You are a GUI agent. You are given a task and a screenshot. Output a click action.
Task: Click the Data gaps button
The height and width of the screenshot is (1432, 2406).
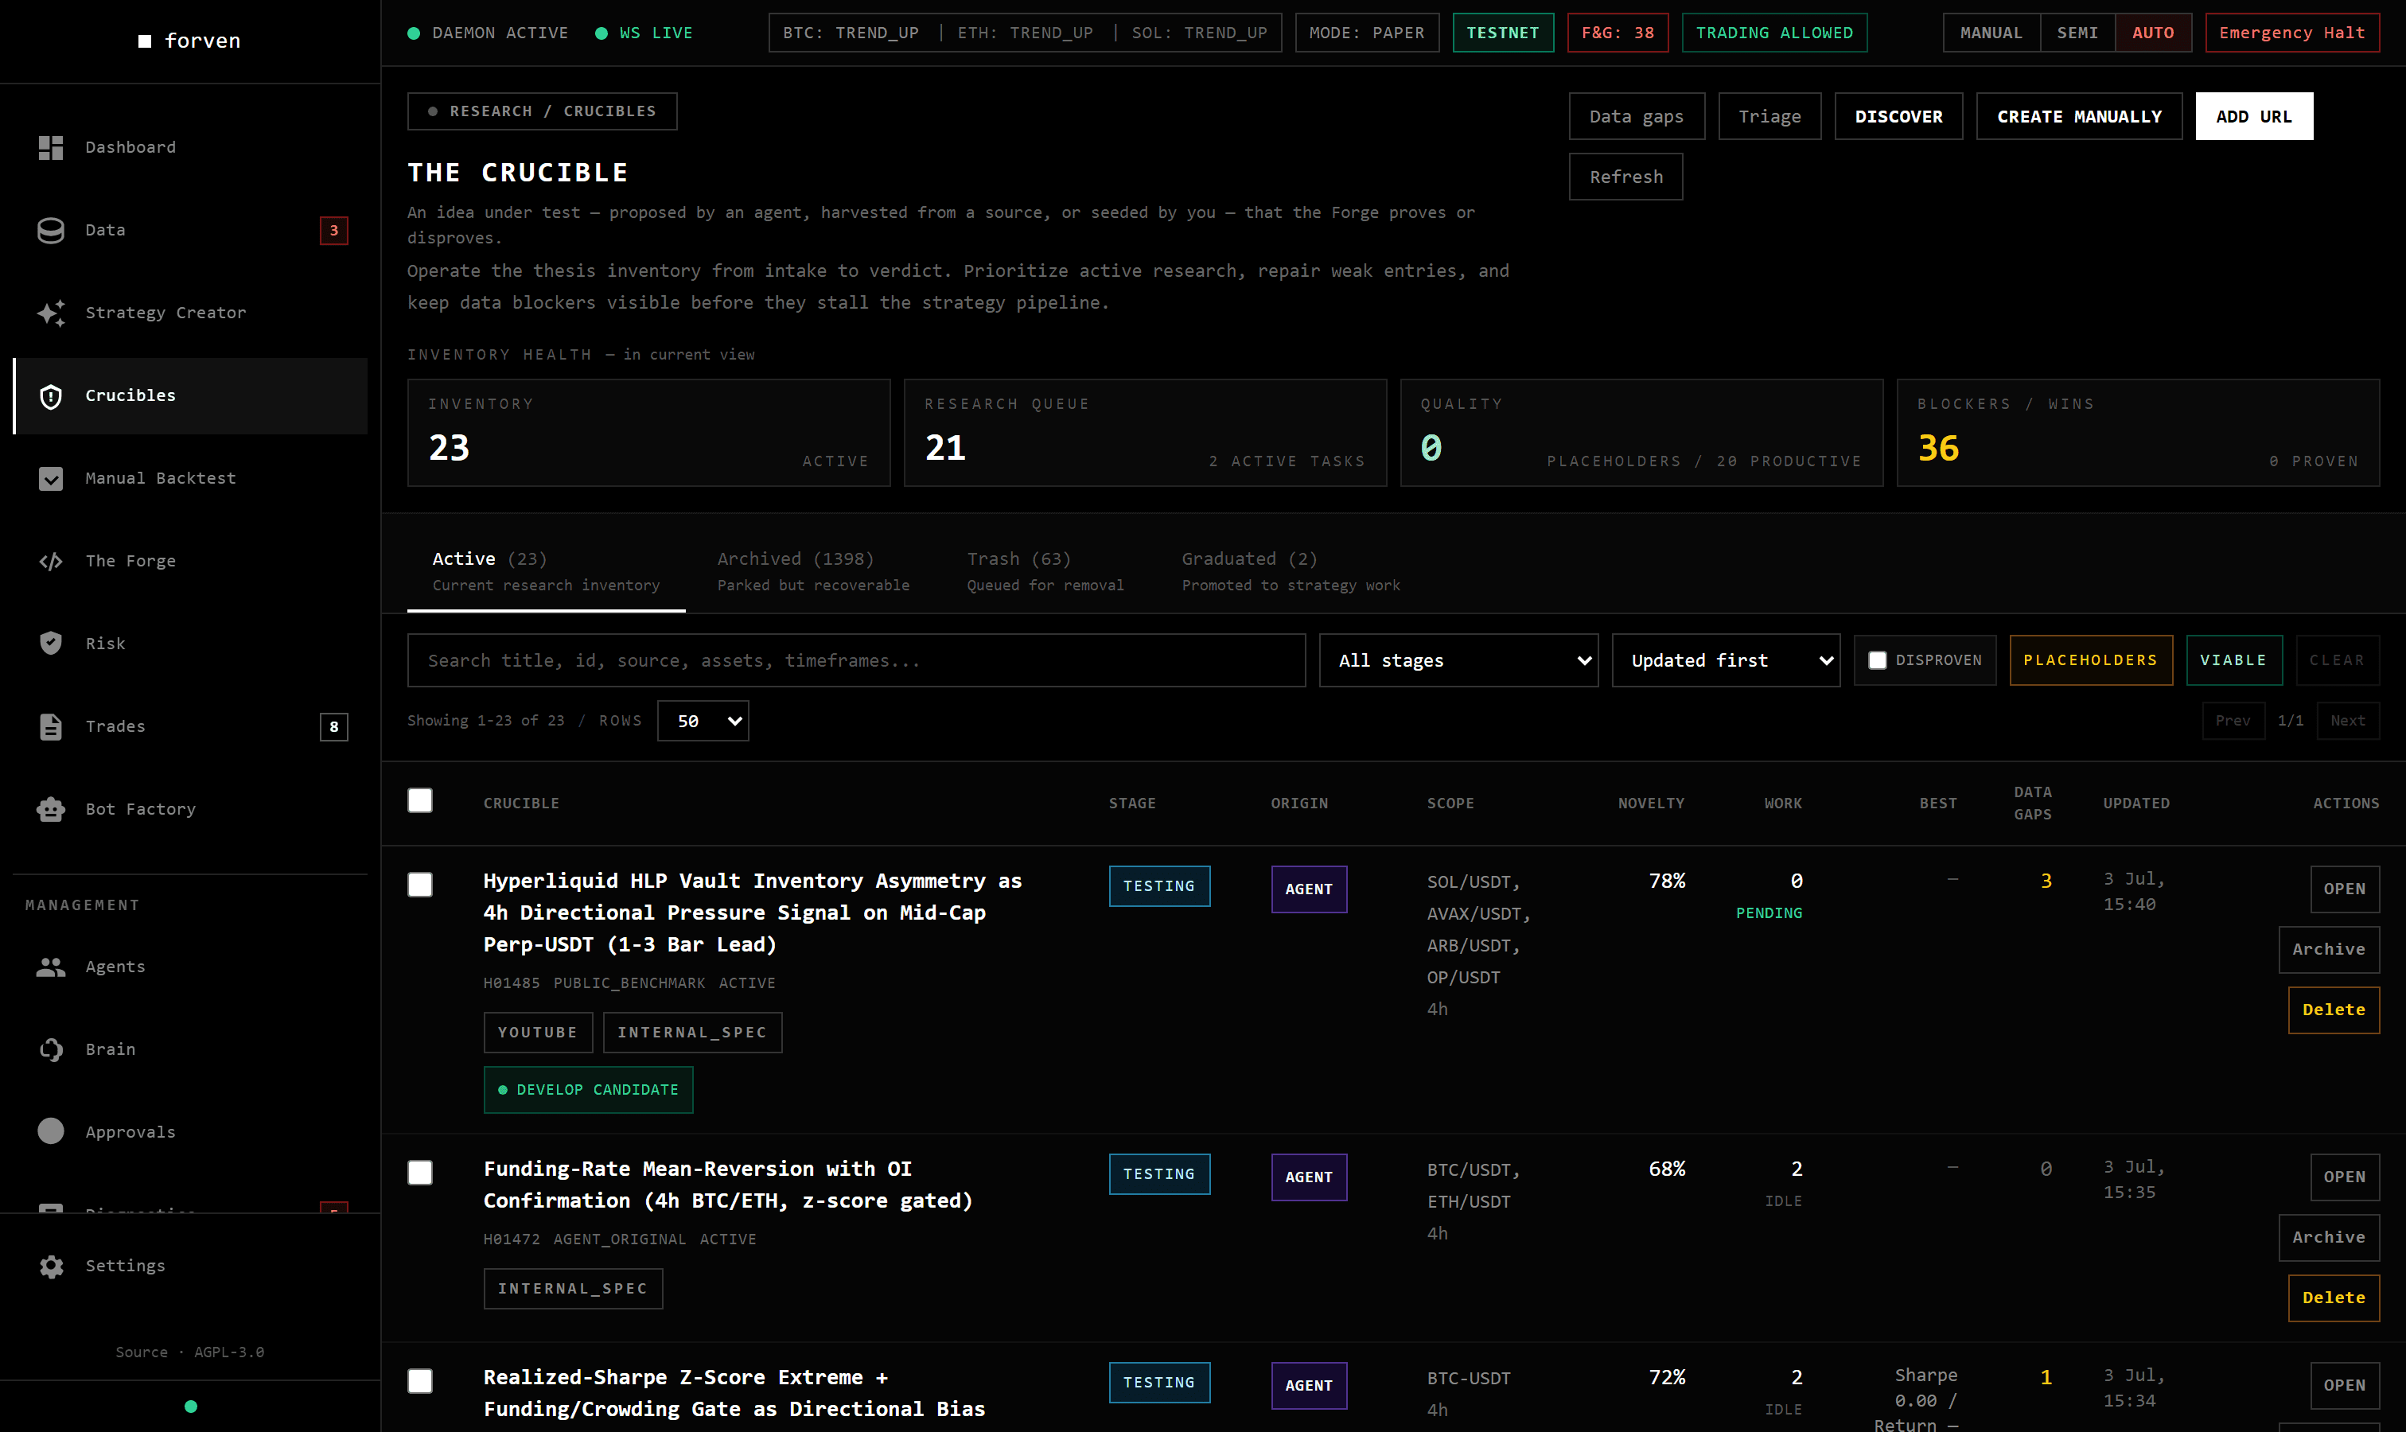(1637, 117)
